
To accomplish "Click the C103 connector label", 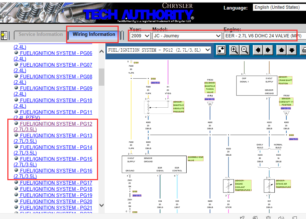I will tap(135, 212).
